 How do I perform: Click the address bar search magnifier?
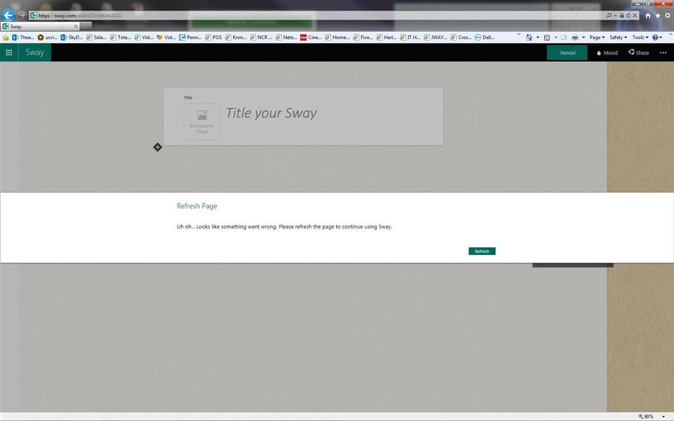click(609, 15)
